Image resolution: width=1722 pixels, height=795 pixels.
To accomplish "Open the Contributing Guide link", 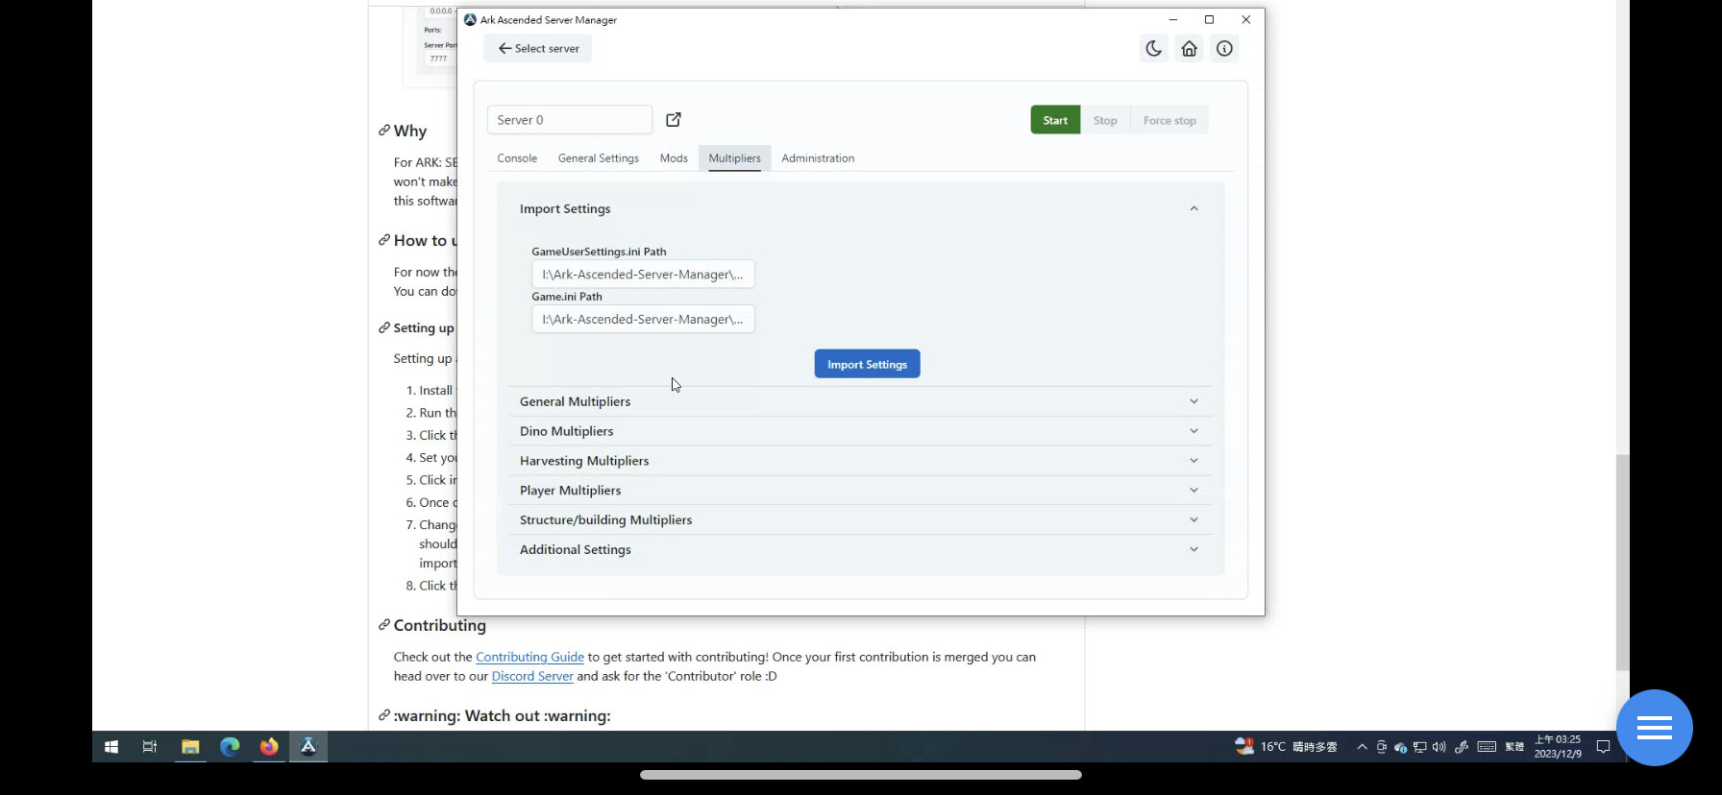I will pos(529,658).
